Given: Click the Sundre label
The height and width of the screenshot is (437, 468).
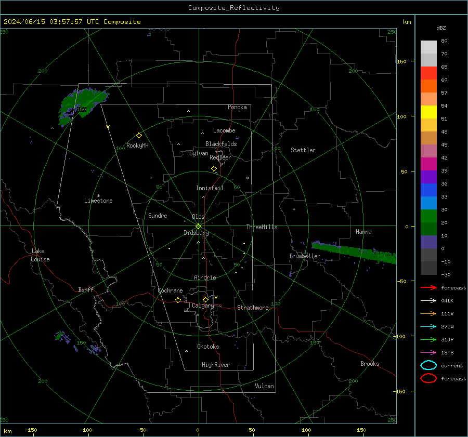Looking at the screenshot, I should pos(158,215).
